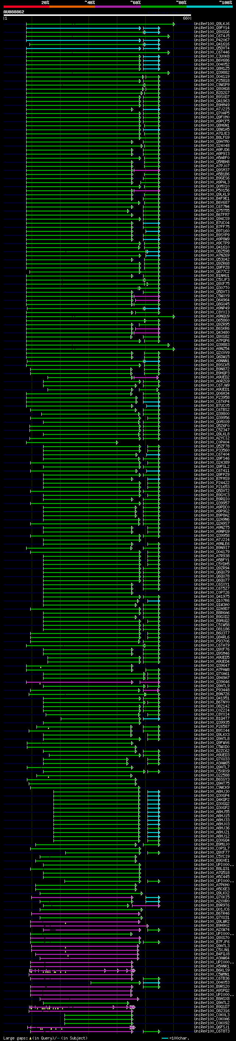Select hit label UniRef100_B9HM49

pos(212,105)
